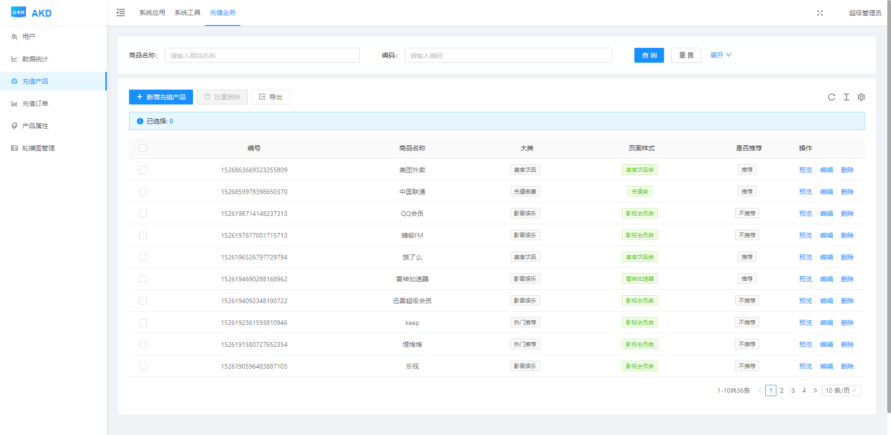Click the fullscreen toggle icon in header
The height and width of the screenshot is (435, 891).
click(x=820, y=13)
